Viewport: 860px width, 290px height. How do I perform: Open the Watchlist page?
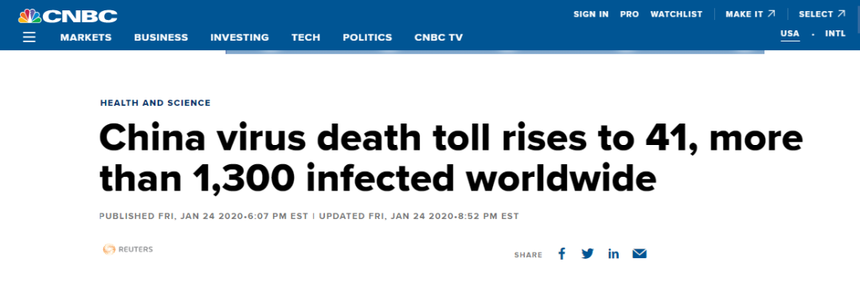(x=676, y=14)
